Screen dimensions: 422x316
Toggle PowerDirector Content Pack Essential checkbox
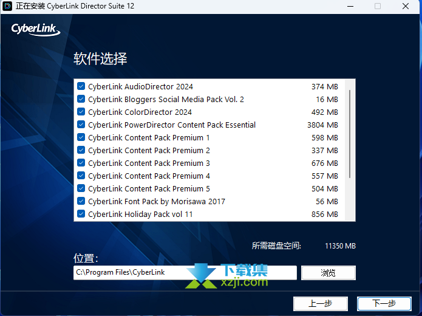81,125
